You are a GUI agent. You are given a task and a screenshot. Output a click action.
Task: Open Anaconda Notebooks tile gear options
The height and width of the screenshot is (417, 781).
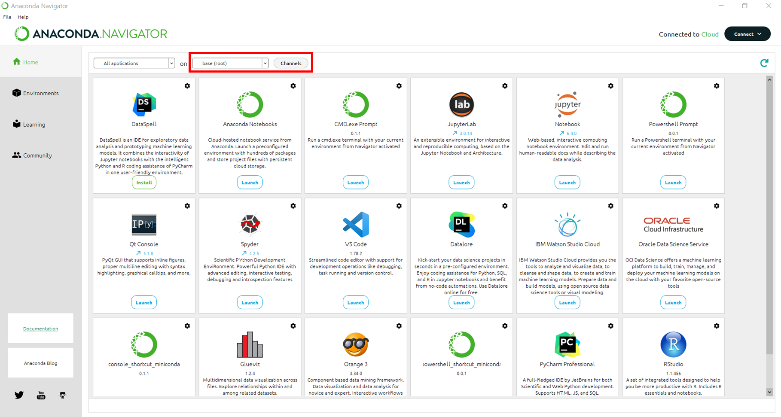click(293, 86)
